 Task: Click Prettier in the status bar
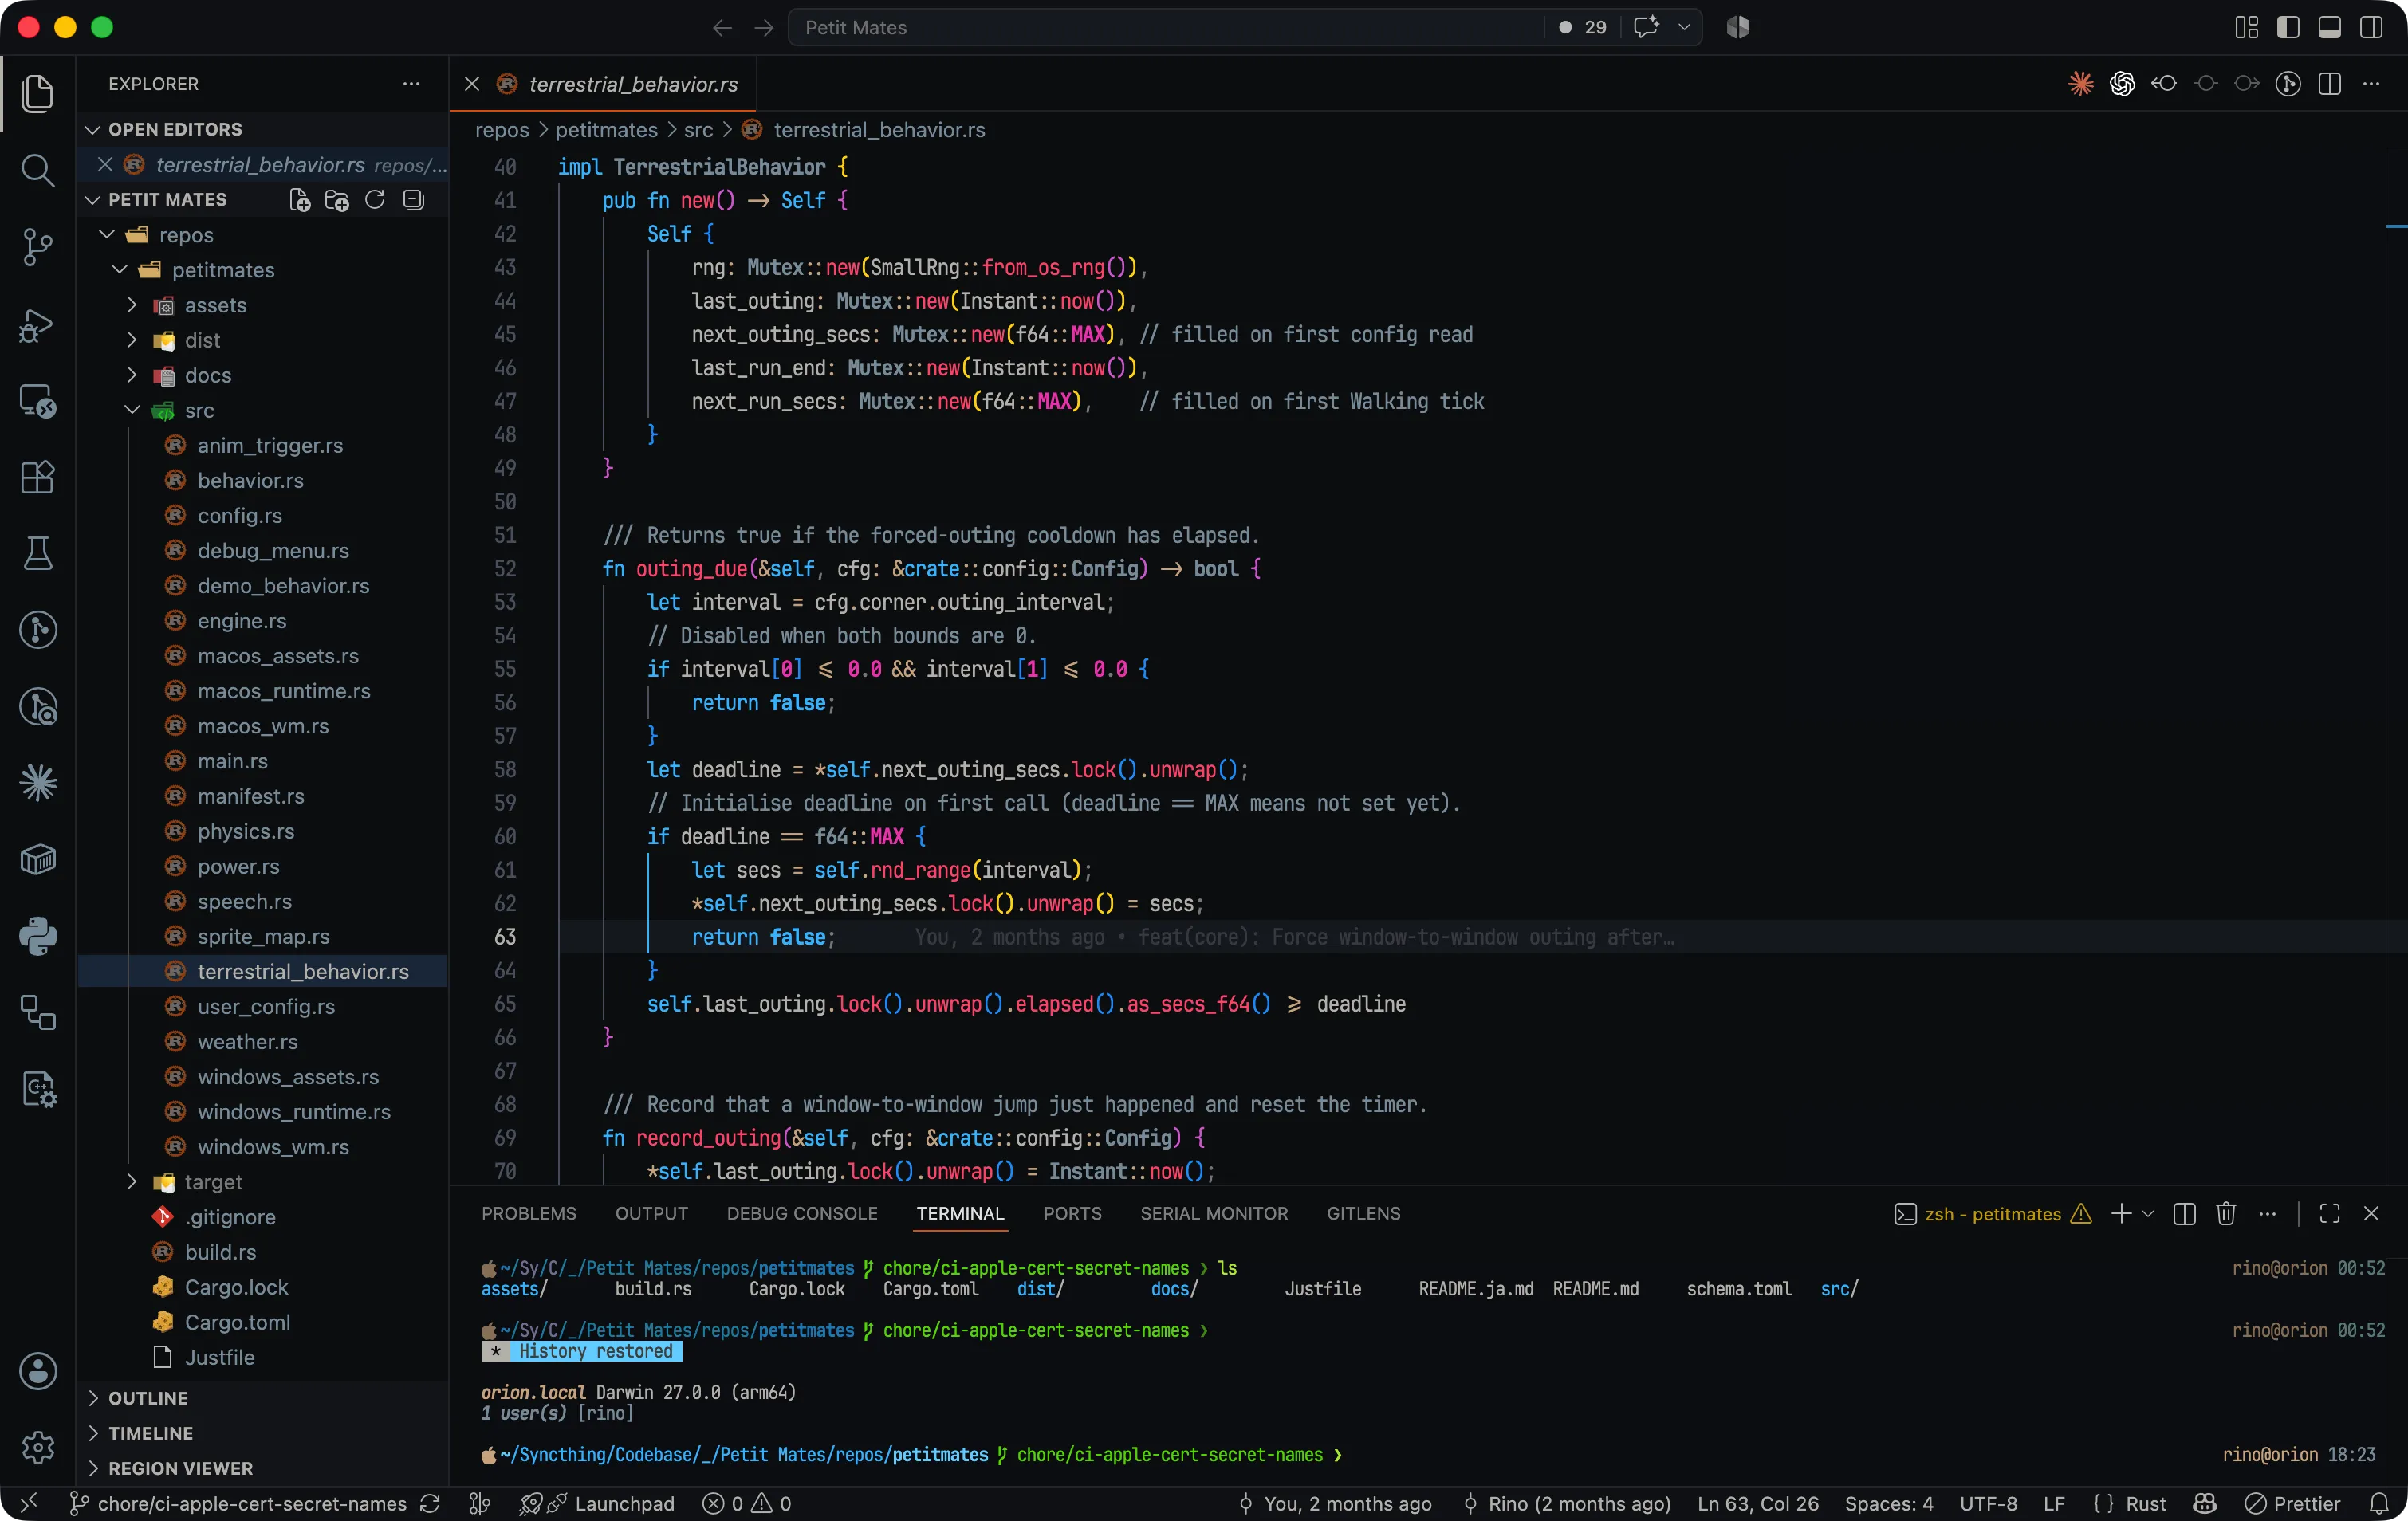(x=2292, y=1503)
